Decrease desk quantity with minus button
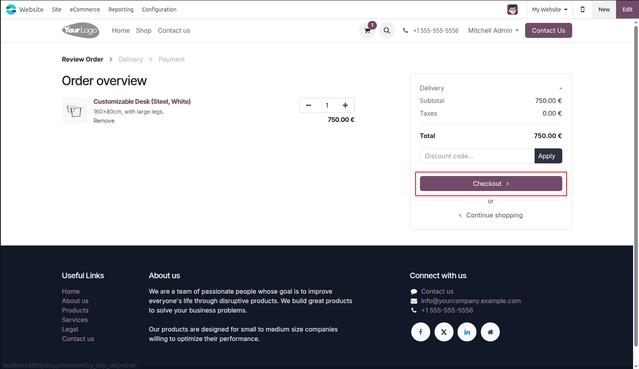639x369 pixels. pyautogui.click(x=308, y=105)
